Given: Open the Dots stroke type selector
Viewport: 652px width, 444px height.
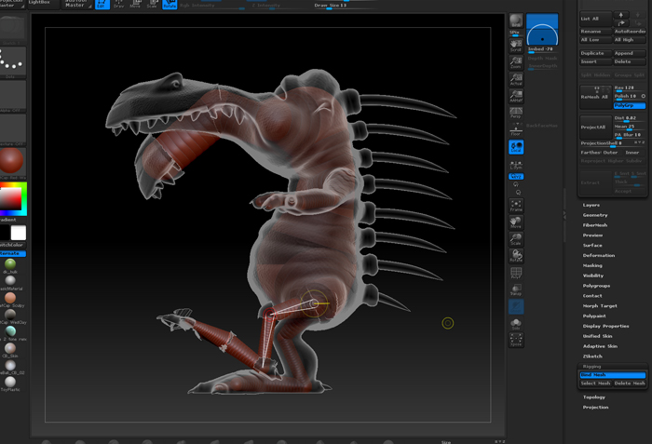Looking at the screenshot, I should [12, 62].
